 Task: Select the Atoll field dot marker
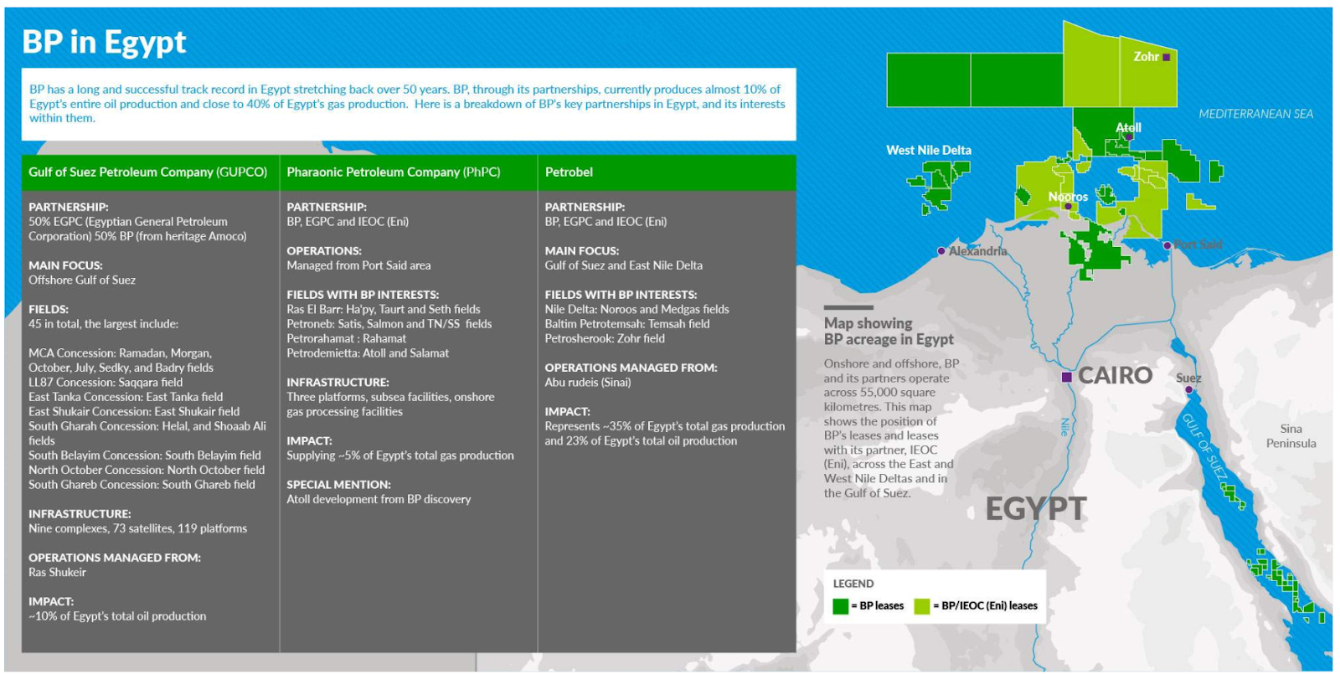1128,136
